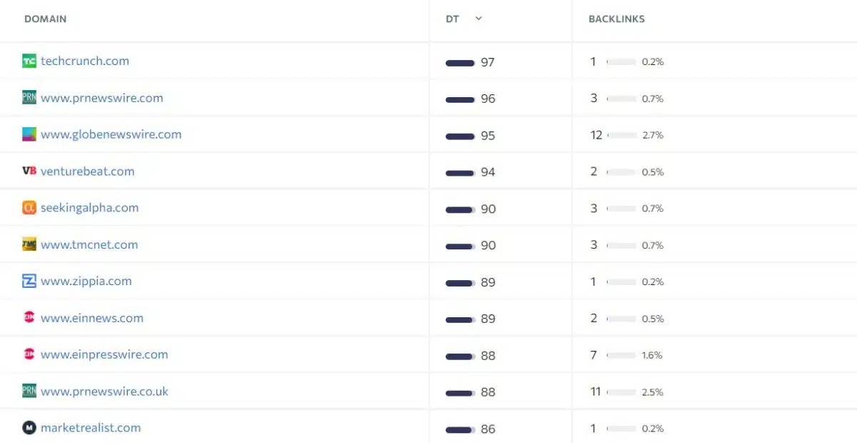Click the VentureBeat VB logo icon
Image resolution: width=857 pixels, height=443 pixels.
29,171
